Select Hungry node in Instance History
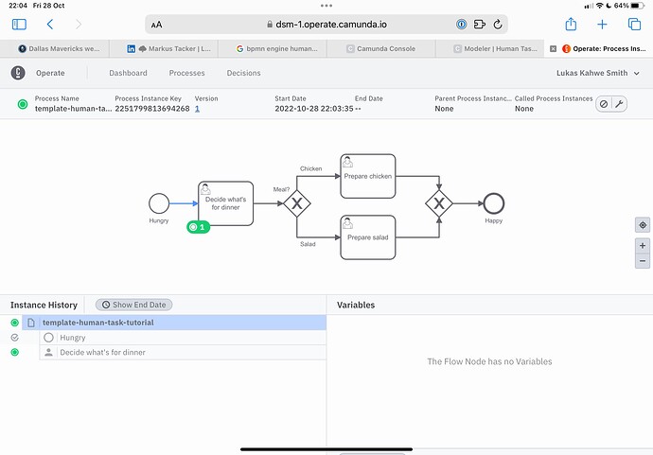 click(x=72, y=338)
